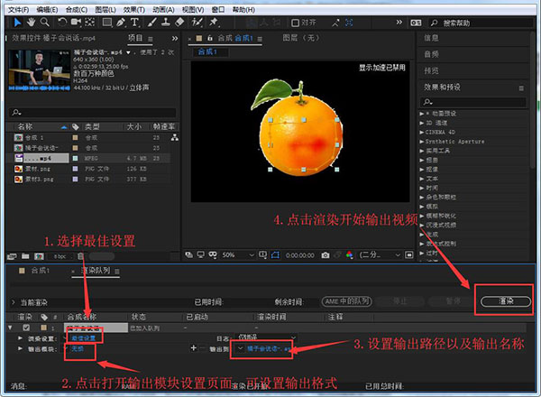The image size is (541, 397).
Task: Click the interpret footage icon in project panel
Action: pyautogui.click(x=12, y=256)
